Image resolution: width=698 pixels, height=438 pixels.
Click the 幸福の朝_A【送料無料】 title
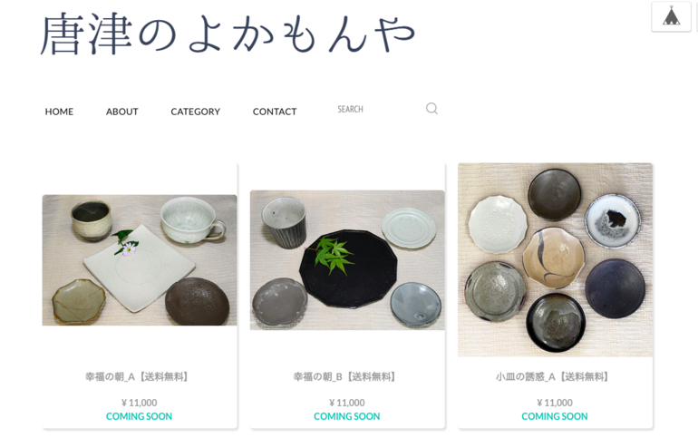[137, 377]
